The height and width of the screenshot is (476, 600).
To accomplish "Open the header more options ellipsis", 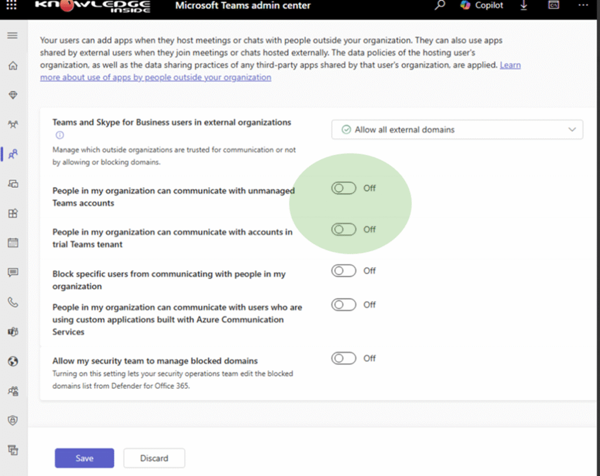I will [x=583, y=5].
